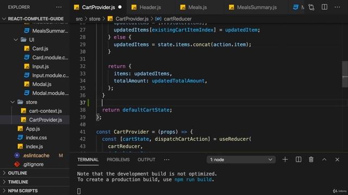Click the store folder icon

click(x=20, y=102)
